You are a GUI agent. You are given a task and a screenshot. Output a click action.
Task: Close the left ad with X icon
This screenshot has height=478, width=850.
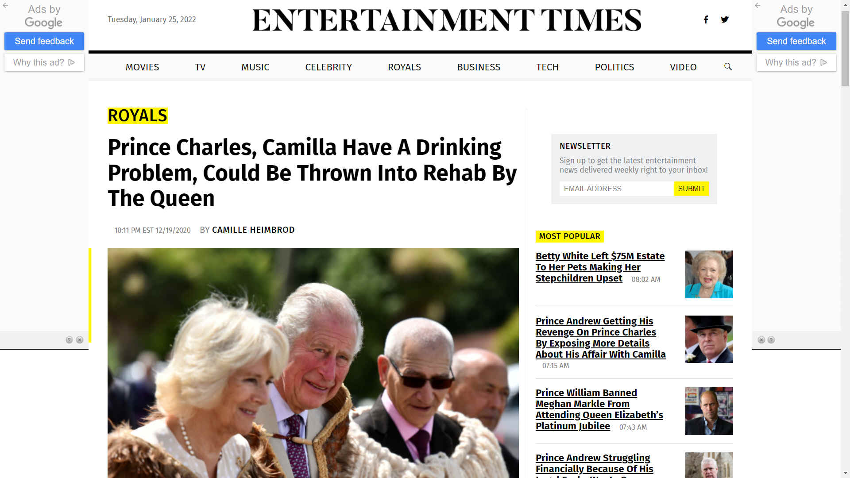pyautogui.click(x=80, y=340)
